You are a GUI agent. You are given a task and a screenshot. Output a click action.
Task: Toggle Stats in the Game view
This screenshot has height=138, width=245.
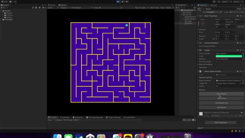[162, 8]
